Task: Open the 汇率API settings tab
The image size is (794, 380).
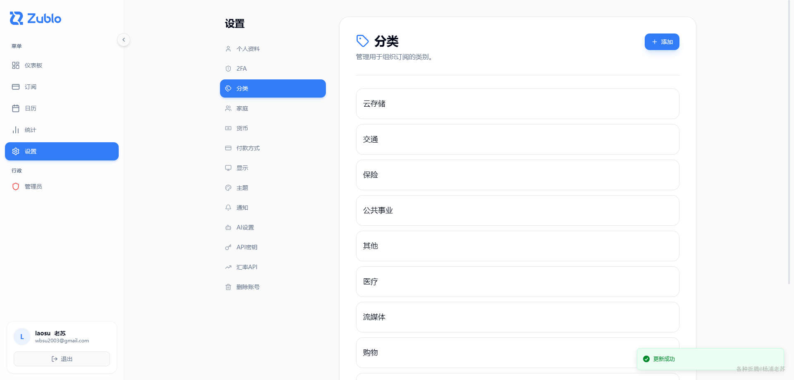Action: coord(273,267)
